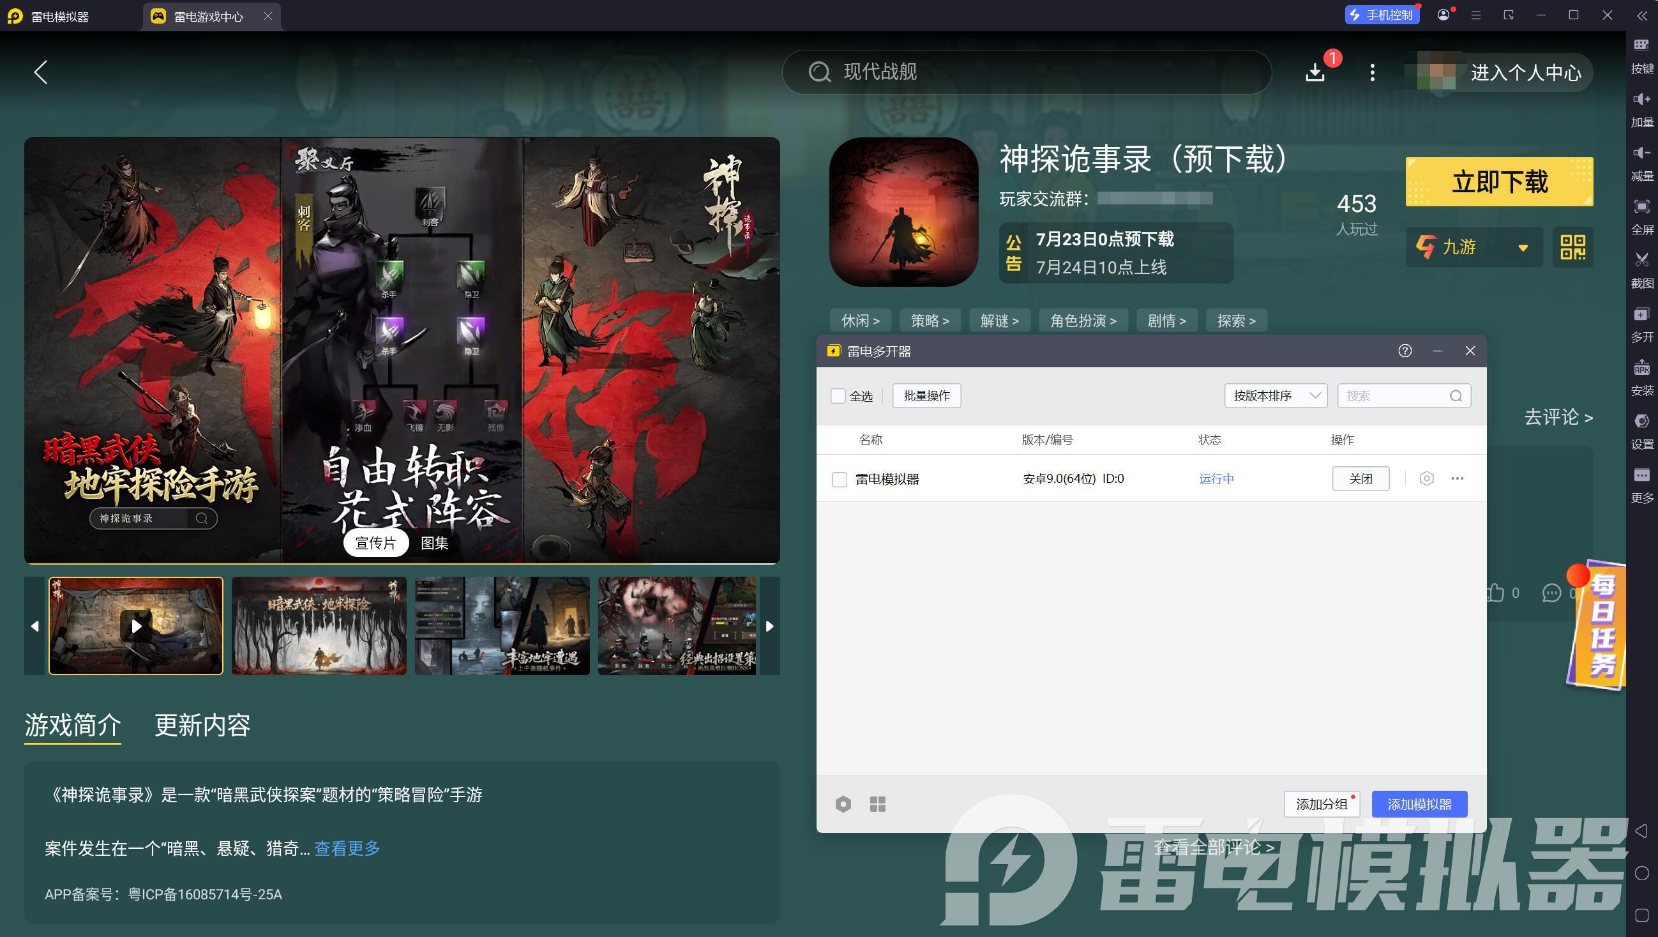This screenshot has height=937, width=1658.
Task: Open the multi-instance (多开) sidebar icon
Action: 1641,315
